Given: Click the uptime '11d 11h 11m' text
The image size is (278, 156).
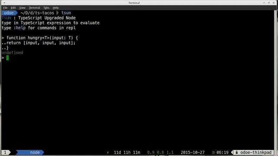Looking at the screenshot, I should (x=127, y=153).
